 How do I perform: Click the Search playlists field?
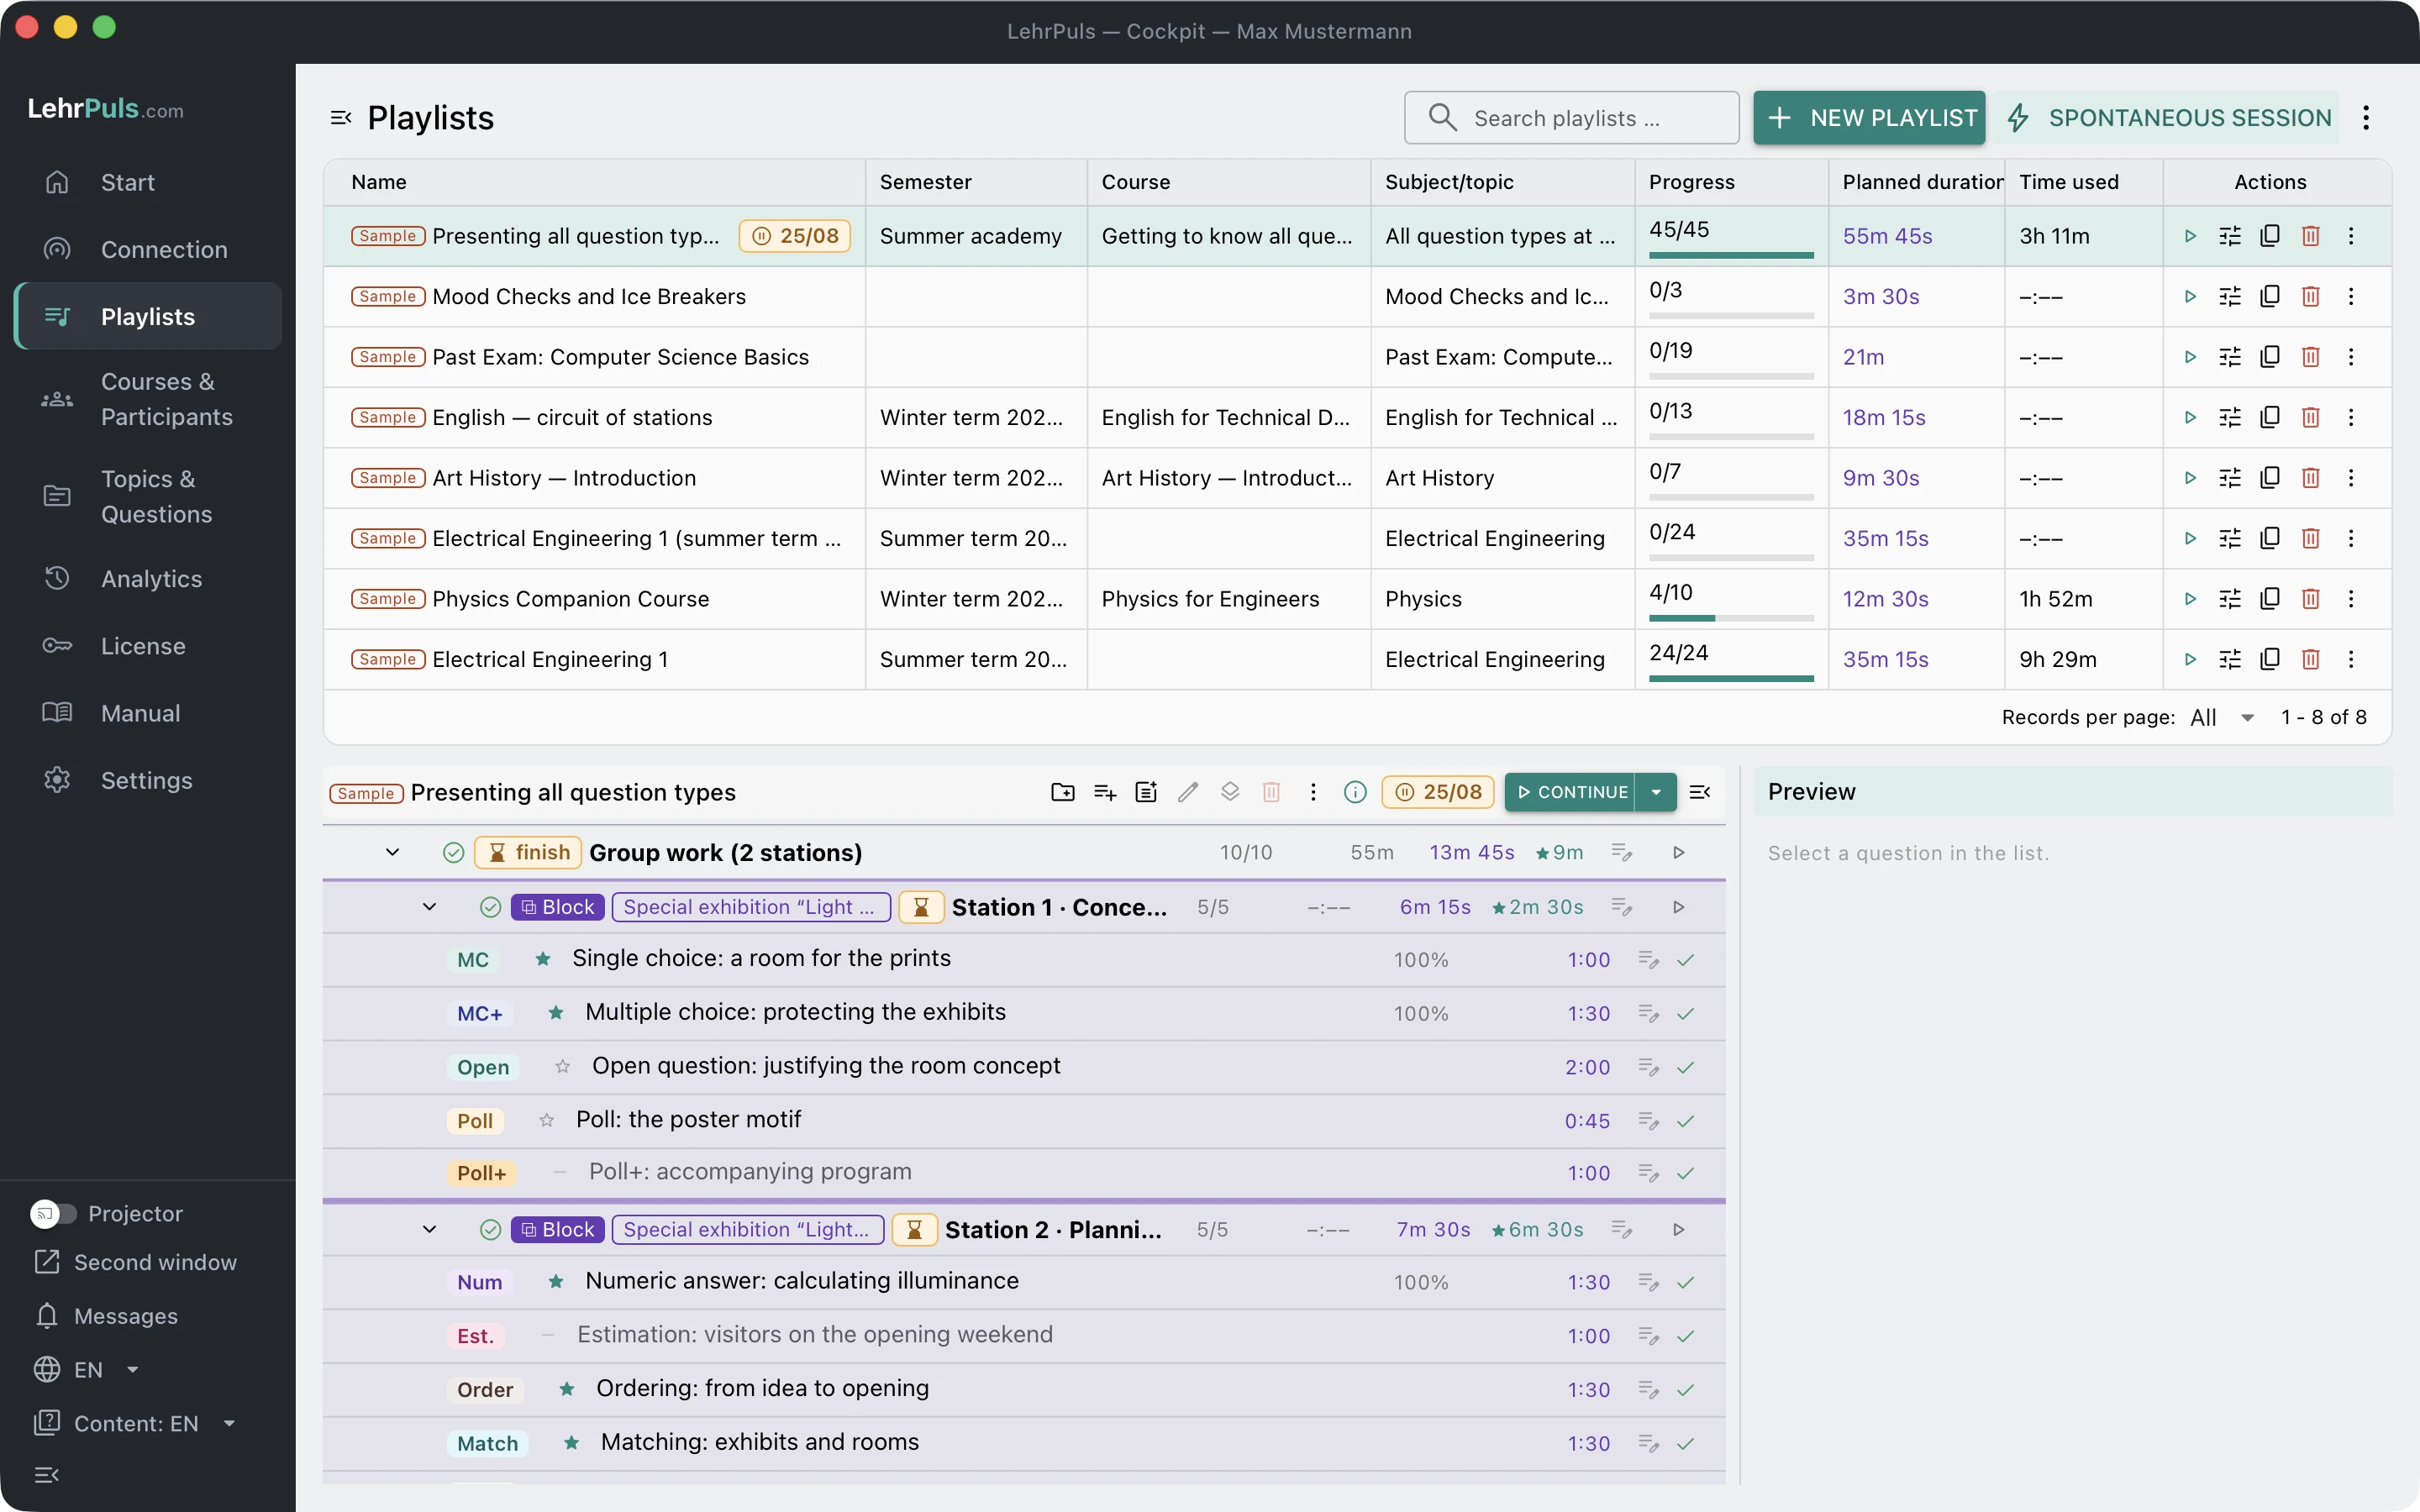tap(1571, 118)
